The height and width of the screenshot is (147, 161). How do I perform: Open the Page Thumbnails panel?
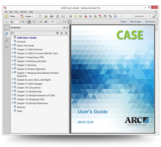[x=6, y=28]
